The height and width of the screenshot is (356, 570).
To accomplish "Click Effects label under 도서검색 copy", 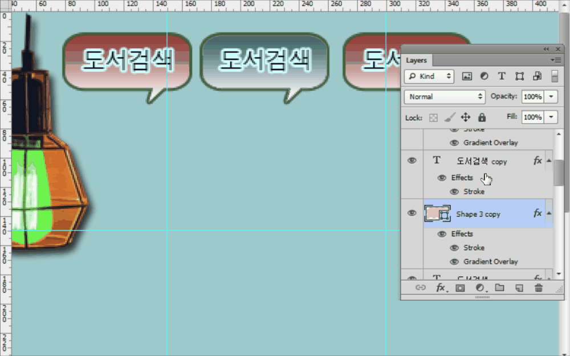I will click(x=462, y=178).
